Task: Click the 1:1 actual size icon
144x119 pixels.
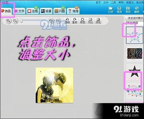Action: (58, 21)
